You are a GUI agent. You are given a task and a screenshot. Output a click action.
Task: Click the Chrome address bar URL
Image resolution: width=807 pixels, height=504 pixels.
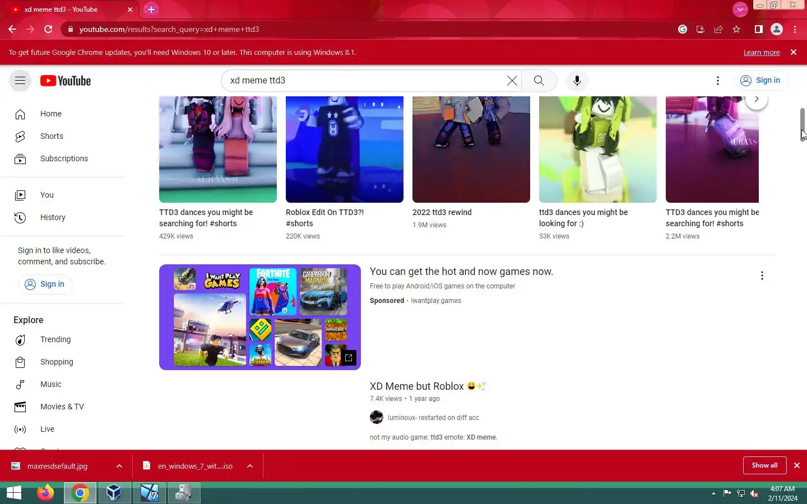coord(169,29)
